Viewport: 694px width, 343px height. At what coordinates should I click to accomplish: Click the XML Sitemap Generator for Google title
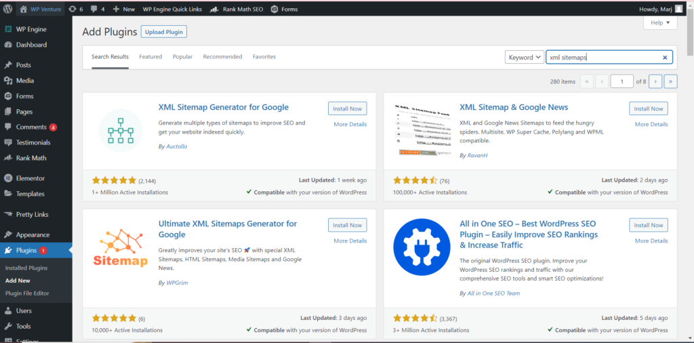[223, 107]
